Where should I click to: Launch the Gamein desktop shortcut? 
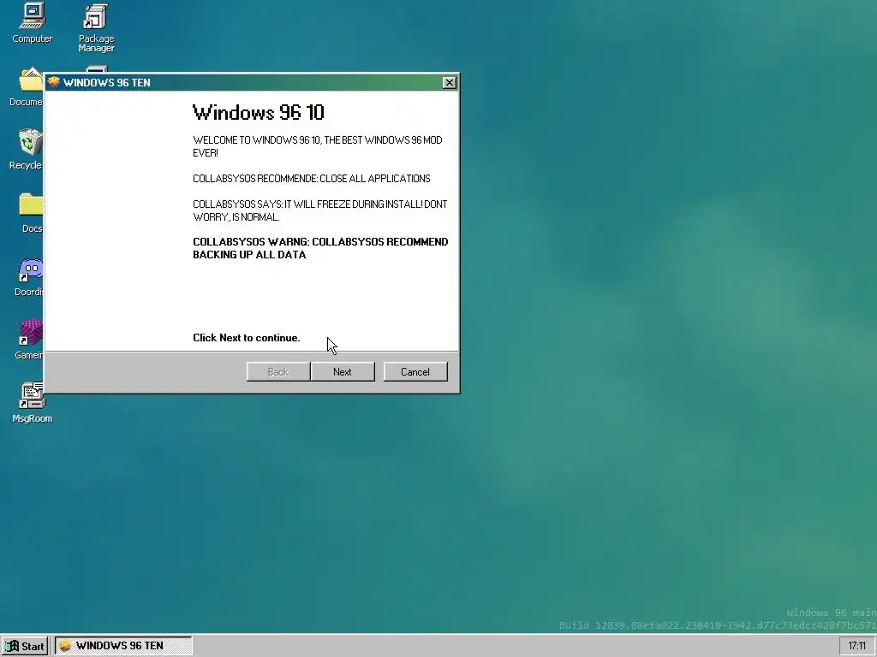click(x=30, y=339)
